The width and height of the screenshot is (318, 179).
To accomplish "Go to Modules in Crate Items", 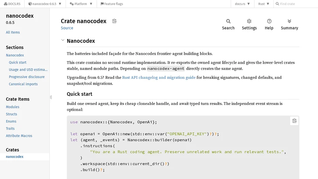I will coord(13,107).
